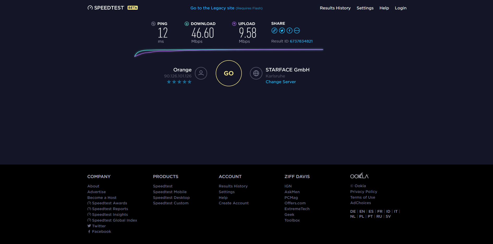Copy result link via share link icon
This screenshot has width=493, height=244.
click(x=274, y=31)
